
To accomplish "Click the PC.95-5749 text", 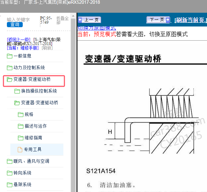I will (x=46, y=20).
